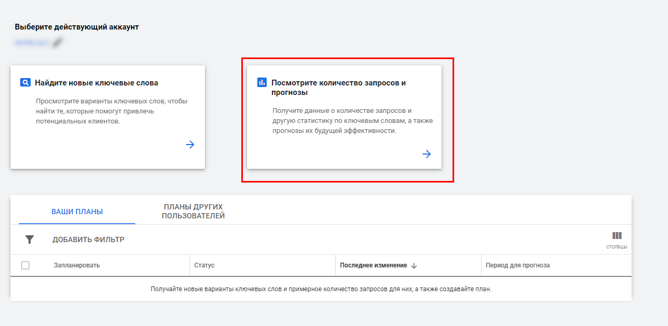This screenshot has height=326, width=668.
Task: Open the 'Найдите новые ключевые слова' card title
Action: (x=97, y=83)
